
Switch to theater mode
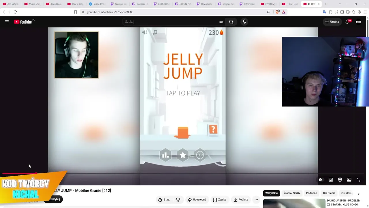click(x=349, y=180)
